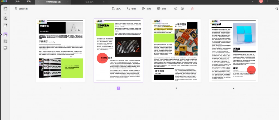Open the edit PDF sidebar tool

[x=5, y=25]
